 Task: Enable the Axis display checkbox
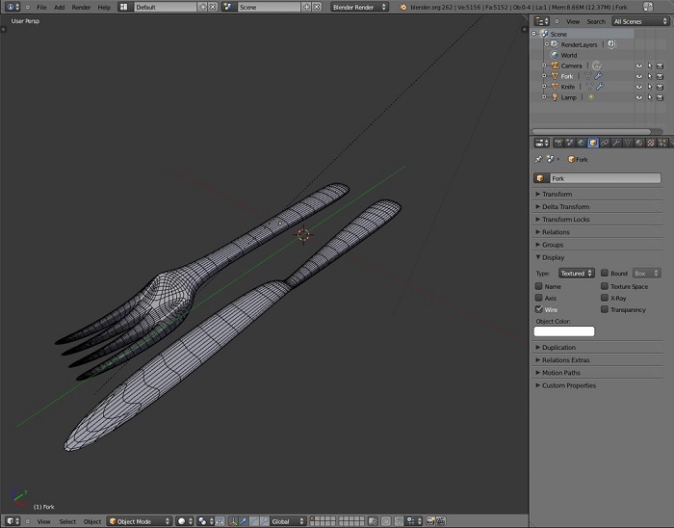(538, 298)
